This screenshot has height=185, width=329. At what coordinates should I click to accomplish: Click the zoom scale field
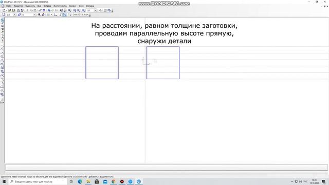90,10
